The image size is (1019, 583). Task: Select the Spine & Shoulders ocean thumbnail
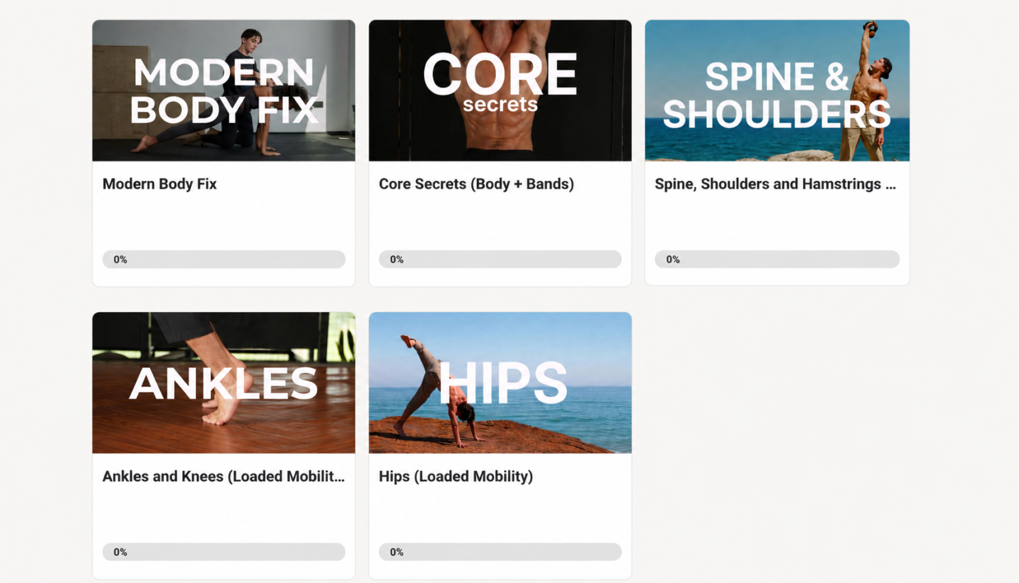777,91
